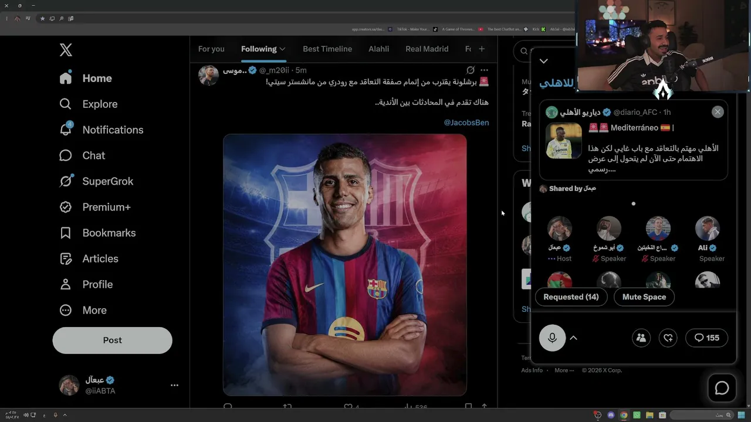This screenshot has width=751, height=422.
Task: Click the search icon in the search box
Action: [x=524, y=51]
